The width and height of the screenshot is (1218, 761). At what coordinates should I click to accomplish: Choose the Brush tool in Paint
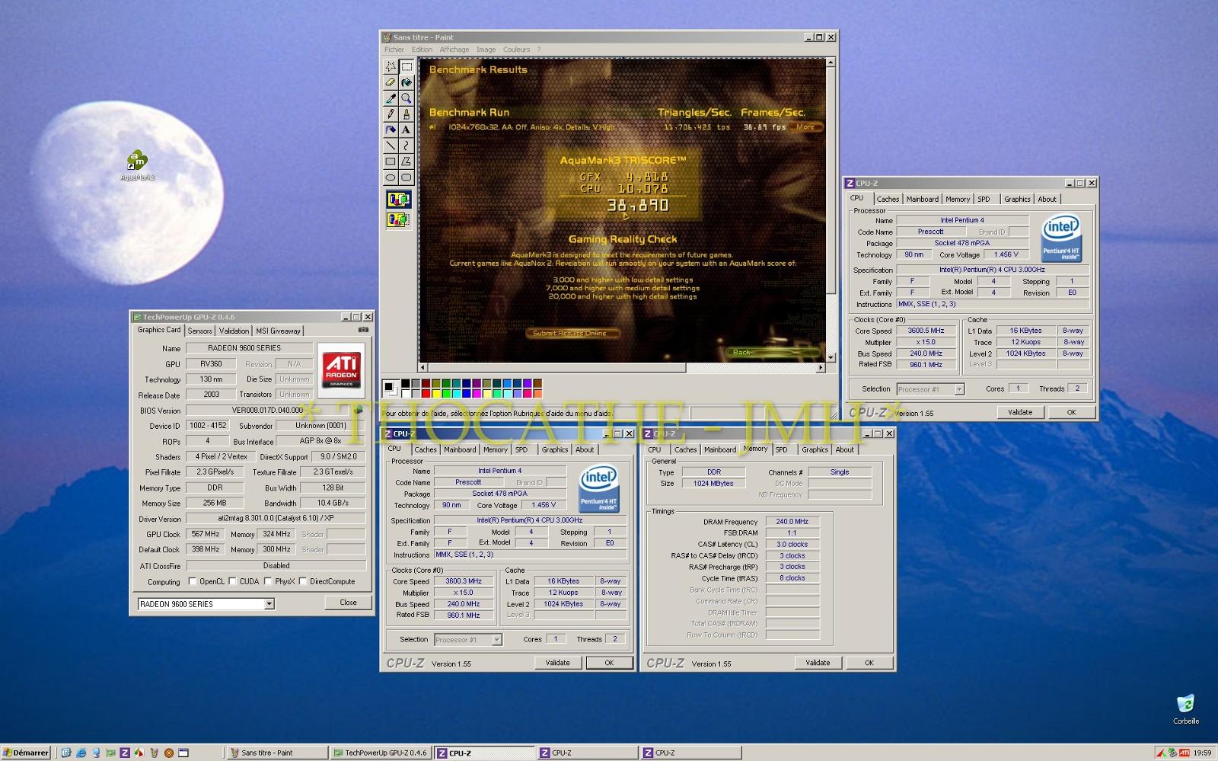tap(407, 114)
